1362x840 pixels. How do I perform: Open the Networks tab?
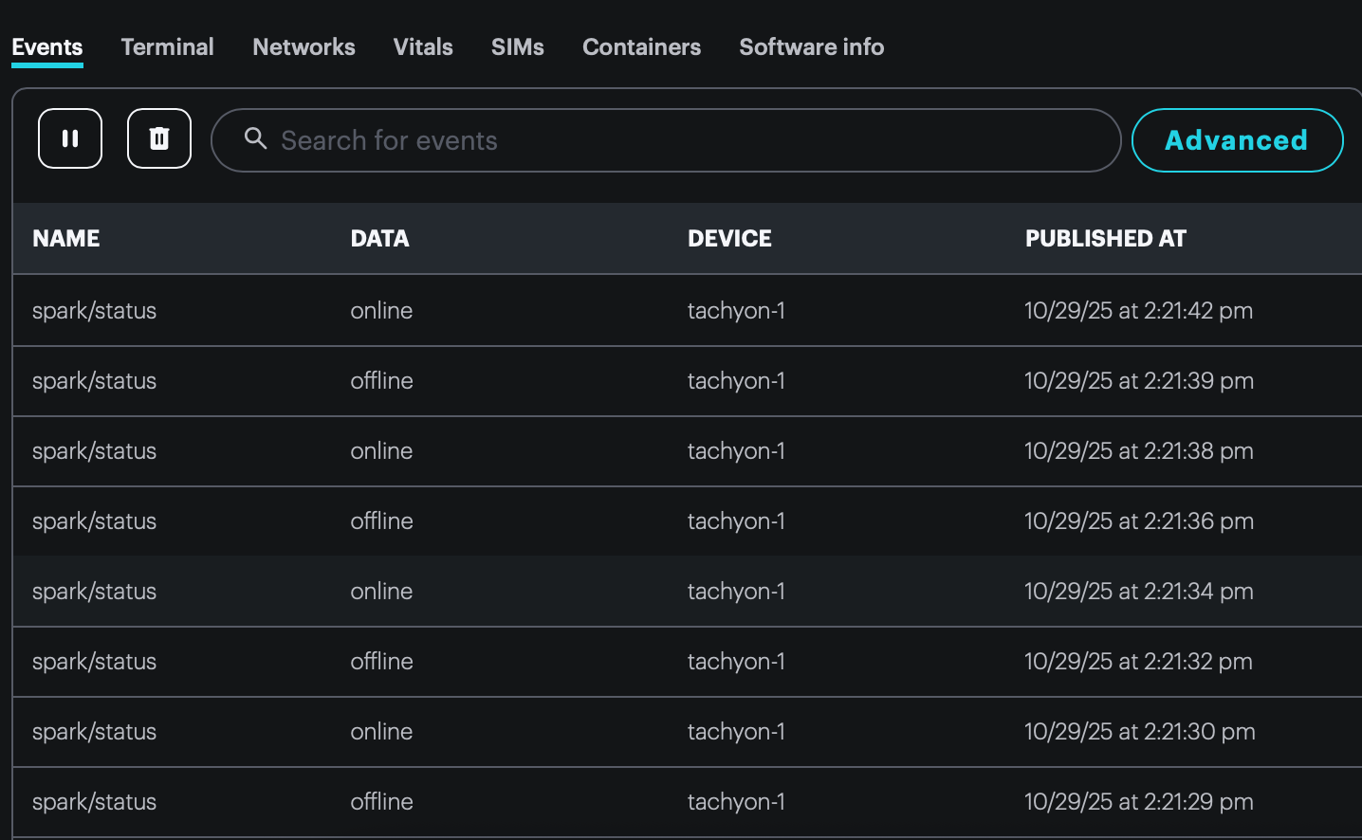(x=304, y=47)
